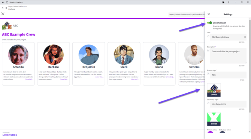Viewport: 251px width, 139px height.
Task: View bio link on Benjamin's card
Action: (99, 77)
